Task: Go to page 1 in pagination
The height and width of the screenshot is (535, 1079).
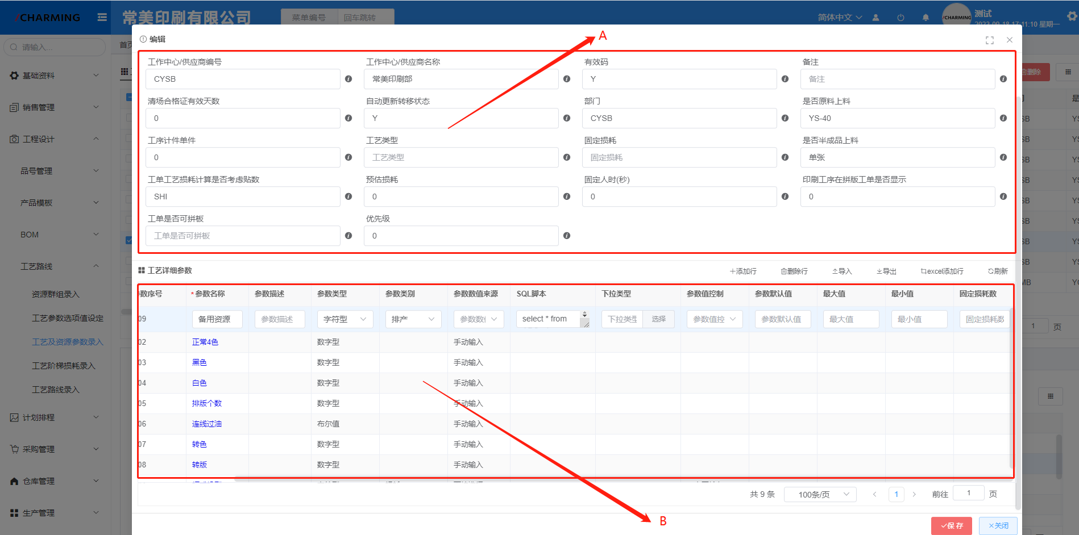Action: (x=897, y=494)
